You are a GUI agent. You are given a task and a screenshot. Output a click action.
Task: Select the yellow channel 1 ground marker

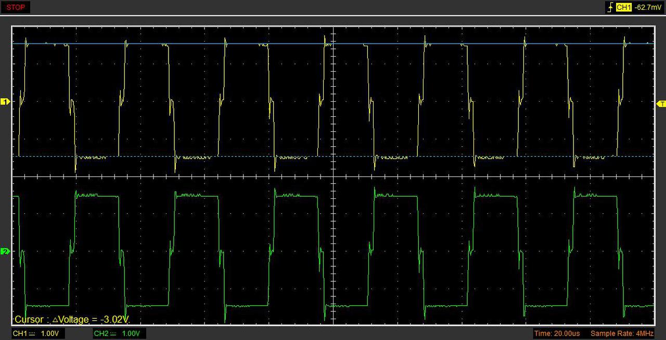[5, 102]
